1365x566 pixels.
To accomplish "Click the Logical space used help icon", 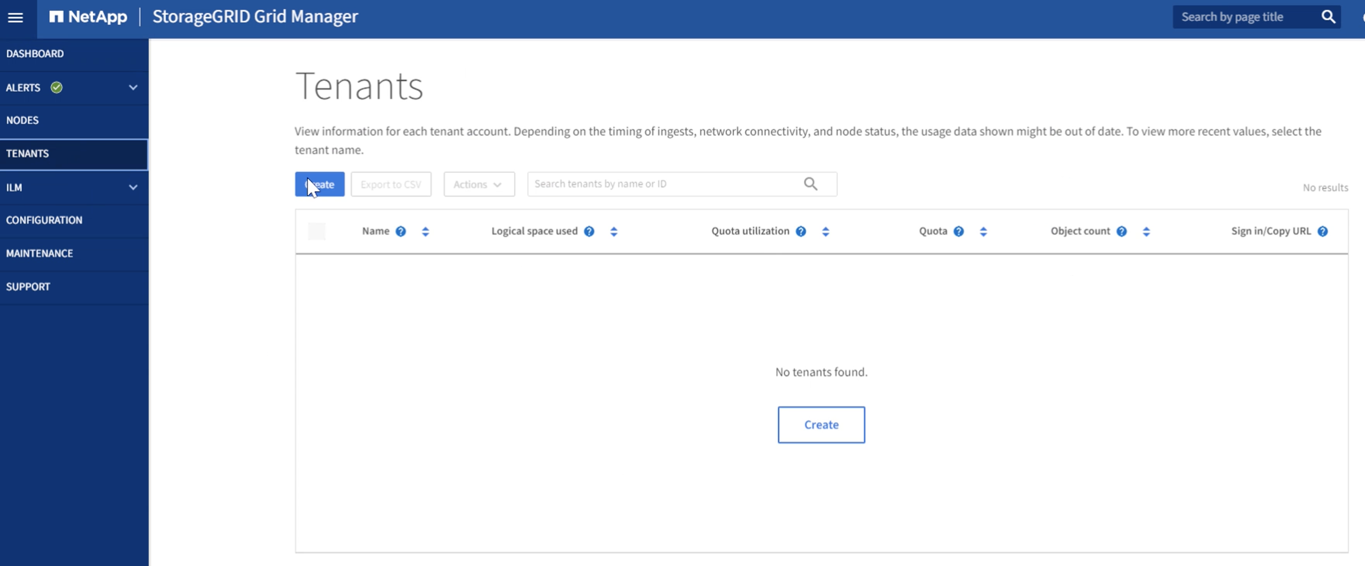I will click(589, 230).
